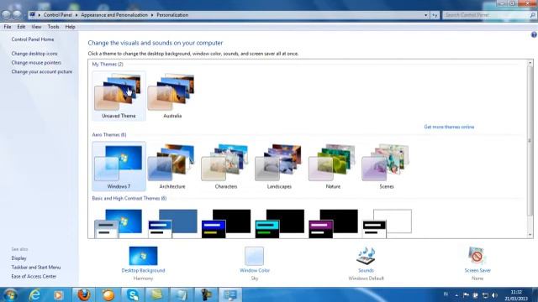The width and height of the screenshot is (538, 302).
Task: Go to Control Panel Home
Action: (x=33, y=39)
